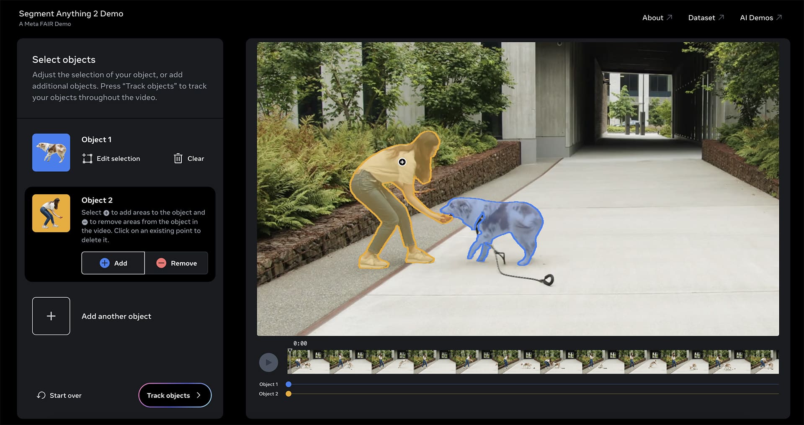The image size is (804, 425).
Task: Select the Add mode for Object 2
Action: (x=113, y=263)
